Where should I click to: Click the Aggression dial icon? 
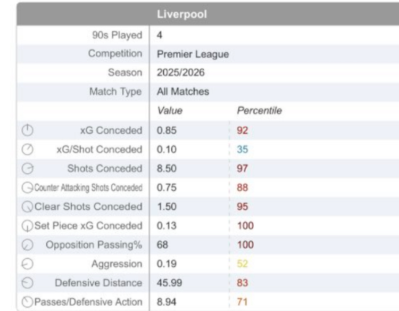30,264
